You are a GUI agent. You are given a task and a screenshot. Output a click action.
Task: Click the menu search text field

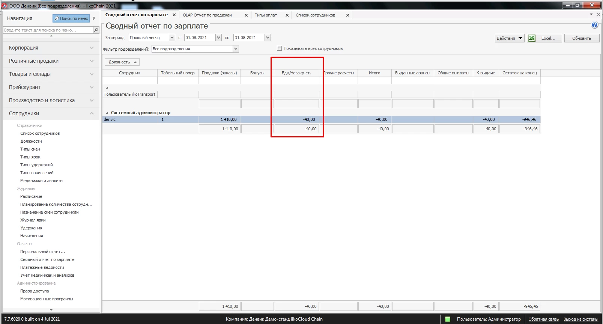(48, 30)
